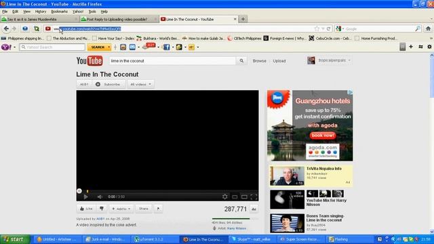Flag the video with the flag icon
Screen dimensions: 434x244
[158, 209]
